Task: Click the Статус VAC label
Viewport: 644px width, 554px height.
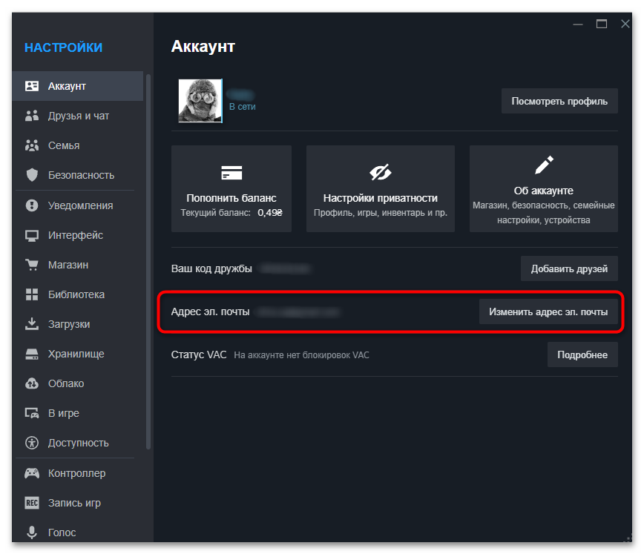Action: point(199,355)
